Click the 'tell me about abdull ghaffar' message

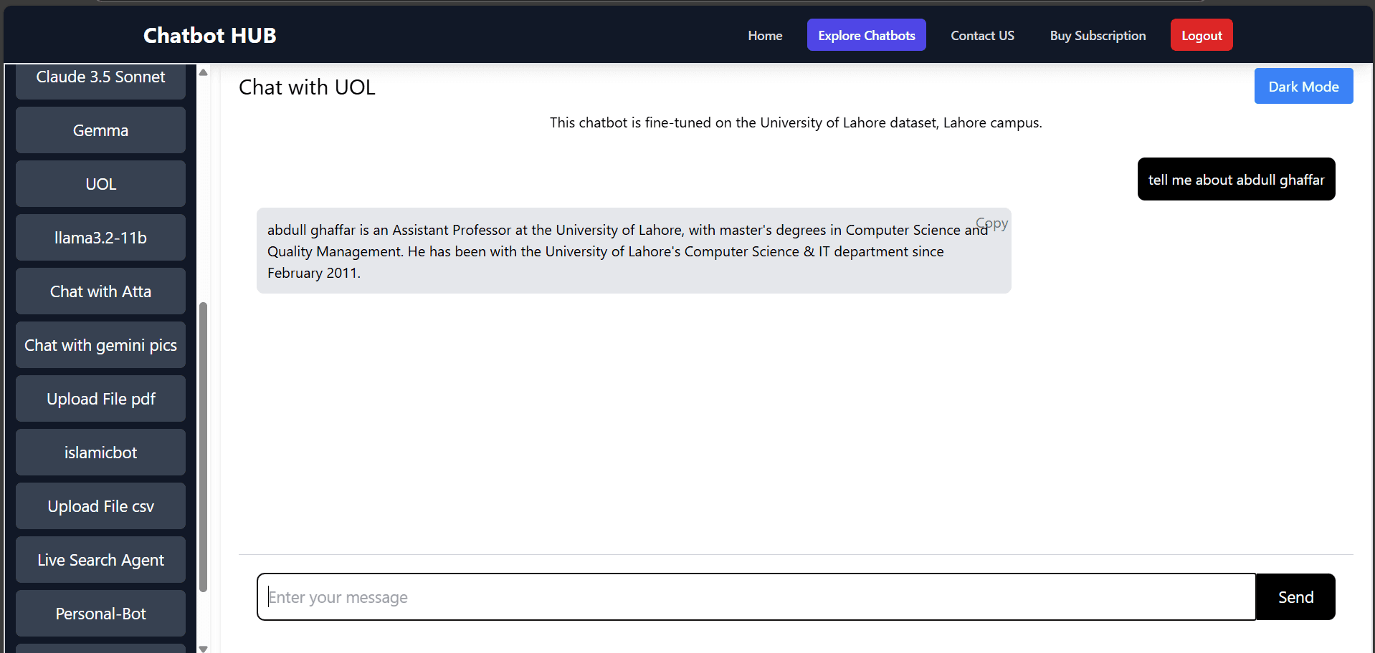point(1236,179)
